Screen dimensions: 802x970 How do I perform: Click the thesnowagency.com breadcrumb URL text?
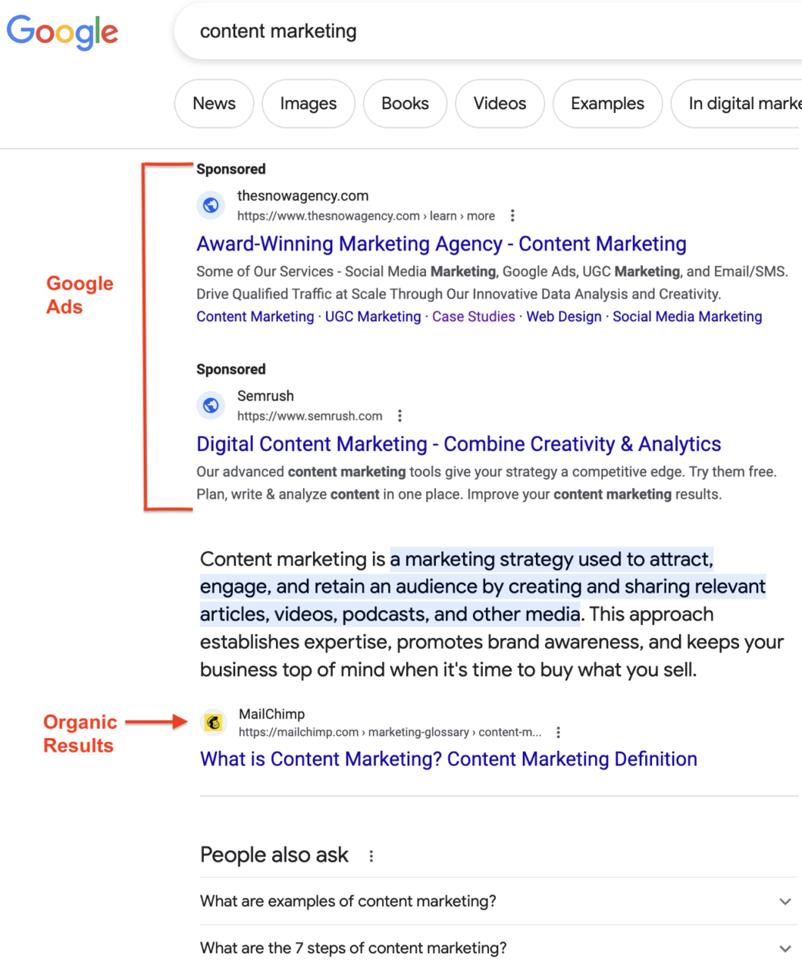click(x=365, y=216)
